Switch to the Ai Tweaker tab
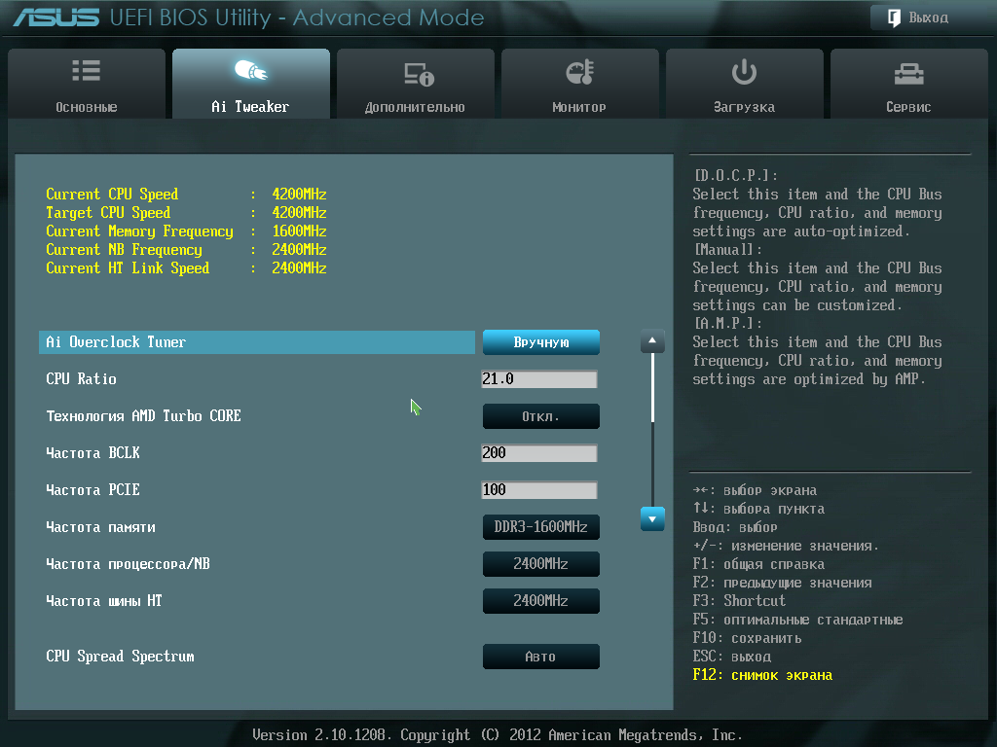Screen dimensions: 997x747 click(251, 84)
